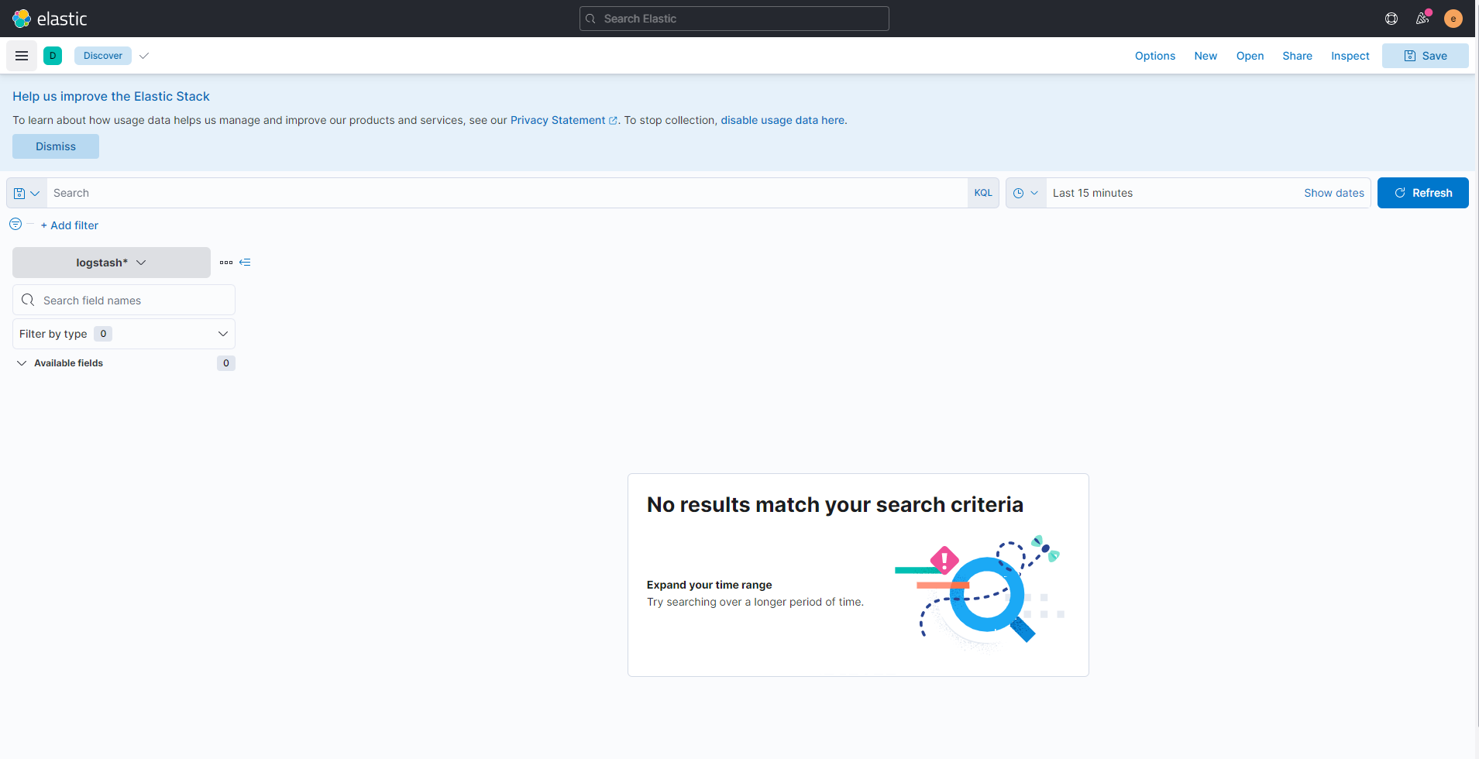Click Add filter
Screen dimensions: 1479x759
(70, 225)
